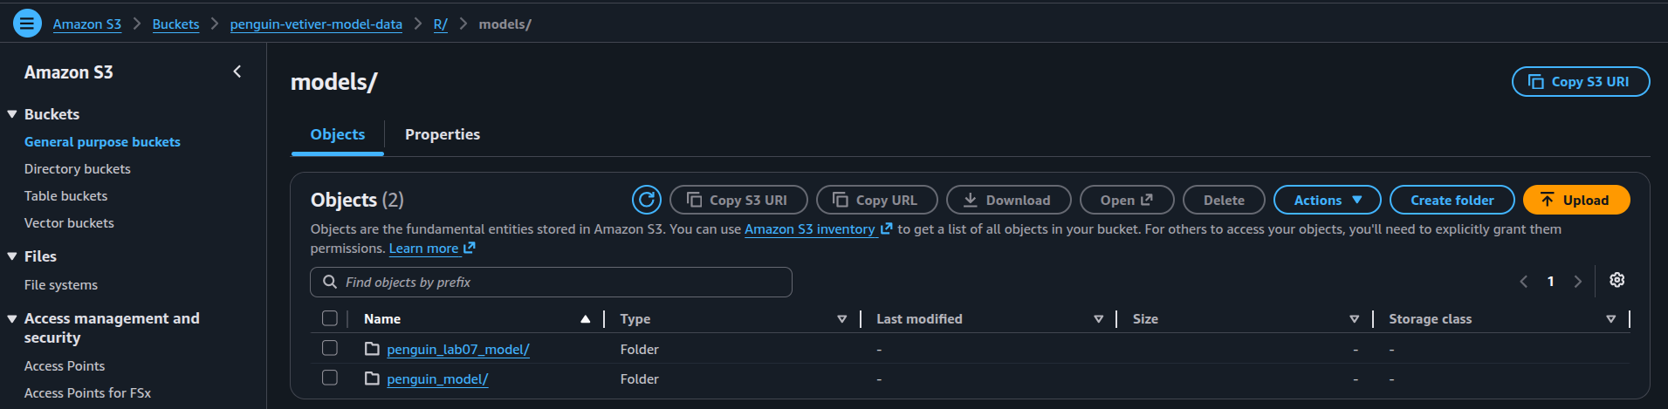Open the penguin_model/ folder link
Image resolution: width=1668 pixels, height=409 pixels.
pyautogui.click(x=437, y=378)
